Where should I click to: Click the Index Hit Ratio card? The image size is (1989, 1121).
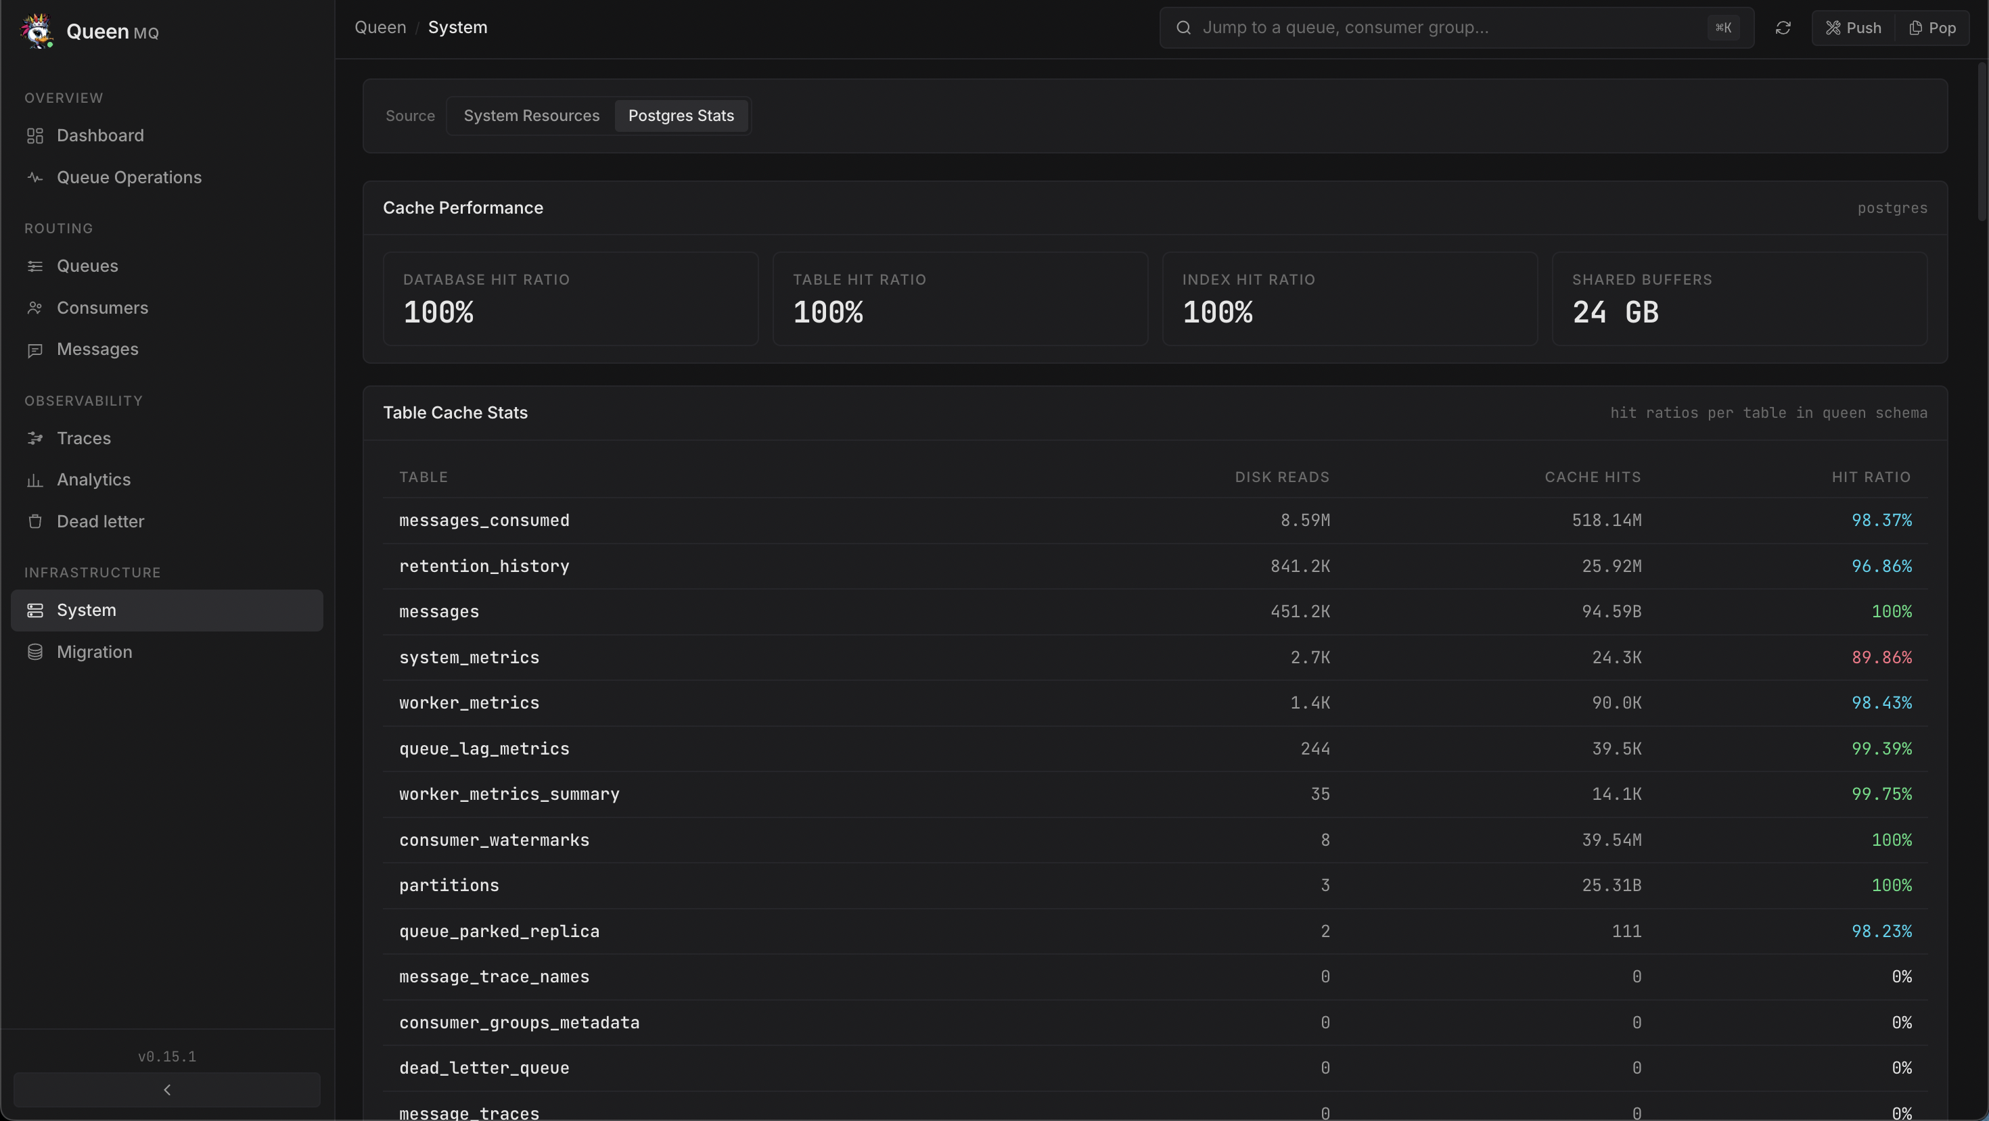1350,299
